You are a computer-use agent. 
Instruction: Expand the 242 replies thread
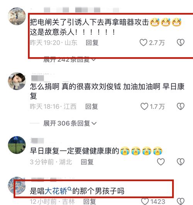tap(69, 59)
